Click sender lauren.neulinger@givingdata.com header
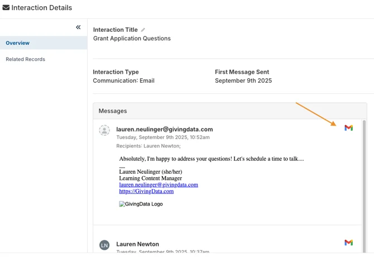The width and height of the screenshot is (374, 257). point(164,129)
